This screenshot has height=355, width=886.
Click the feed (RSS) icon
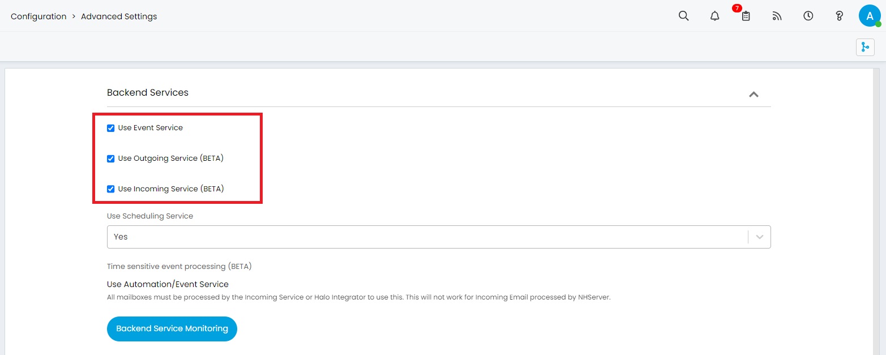[777, 16]
